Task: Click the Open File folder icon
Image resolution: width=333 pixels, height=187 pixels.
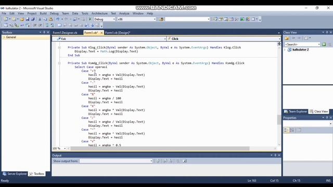Action: (x=22, y=19)
